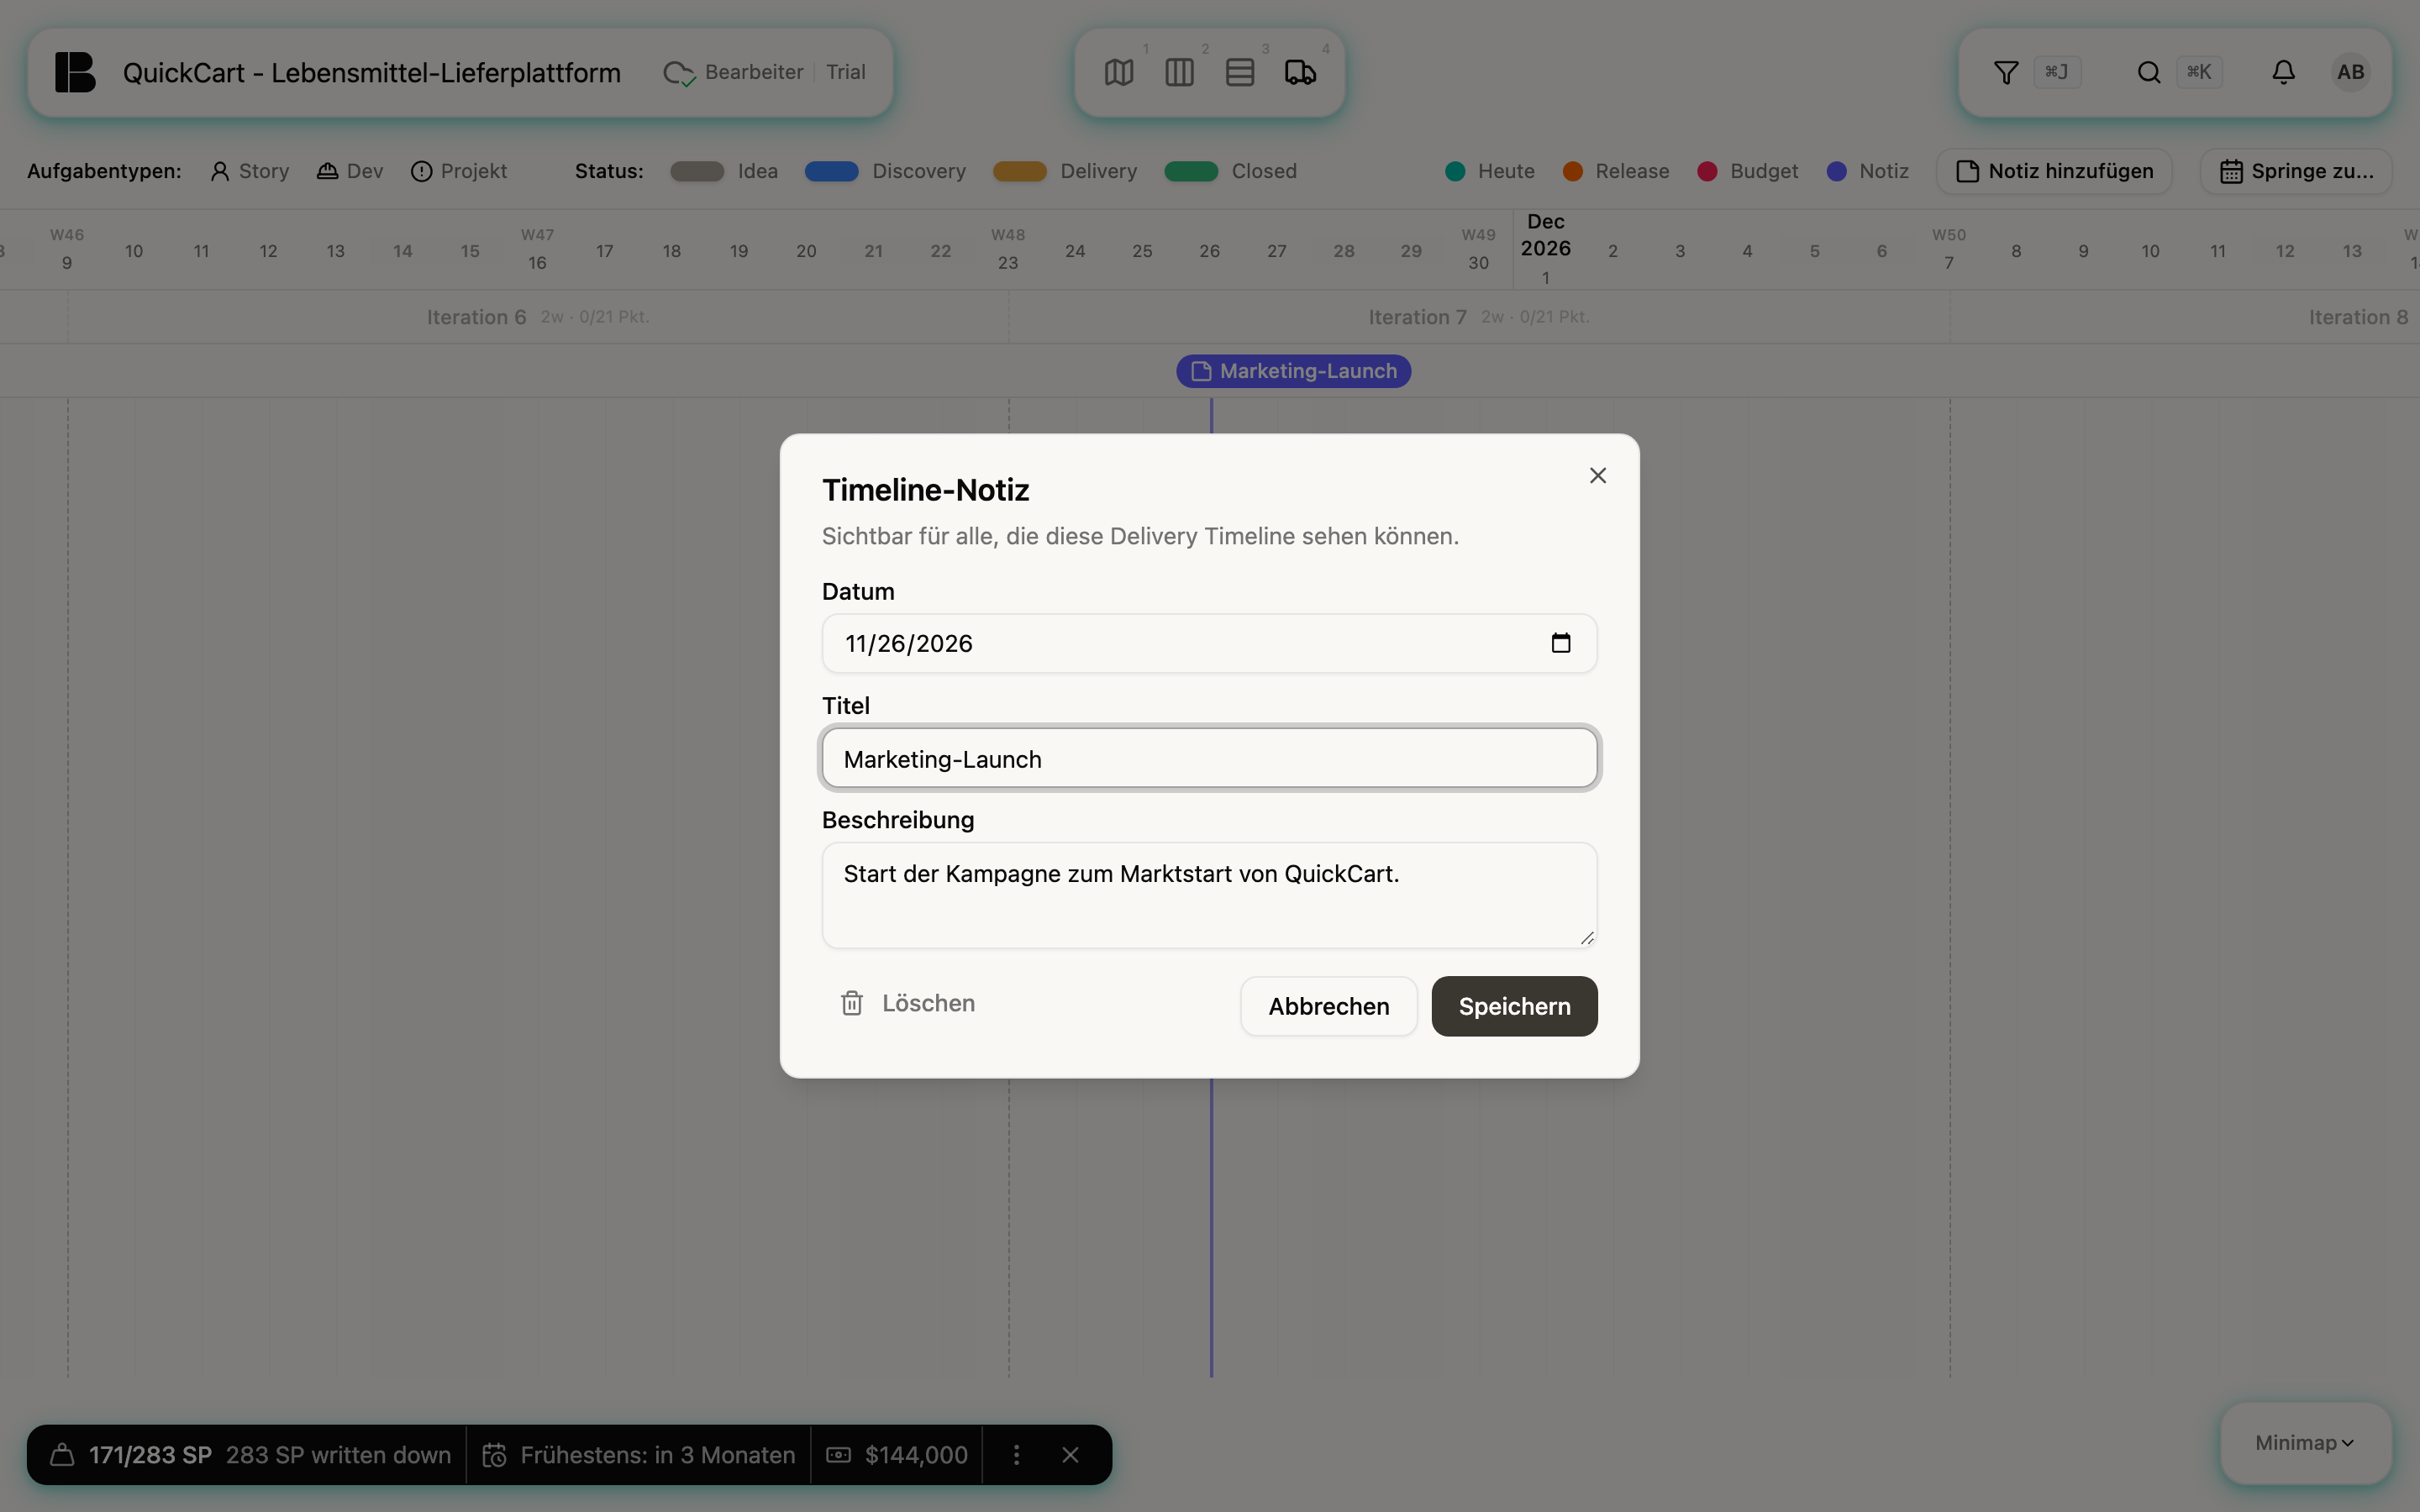The width and height of the screenshot is (2420, 1512).
Task: Click the Notiz hinzufügen button
Action: coord(2054,171)
